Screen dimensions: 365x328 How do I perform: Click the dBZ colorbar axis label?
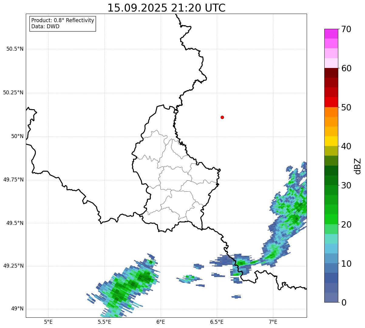coord(358,166)
